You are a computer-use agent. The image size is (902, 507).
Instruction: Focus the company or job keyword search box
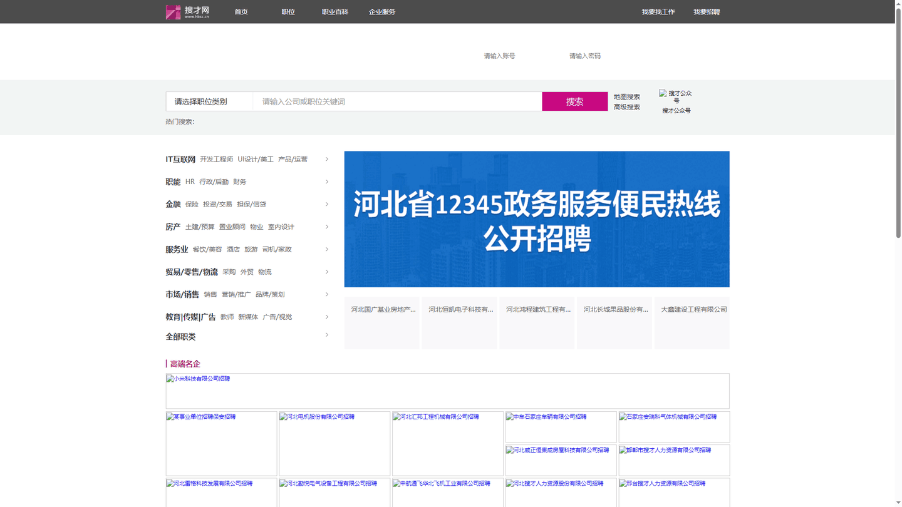coord(397,101)
